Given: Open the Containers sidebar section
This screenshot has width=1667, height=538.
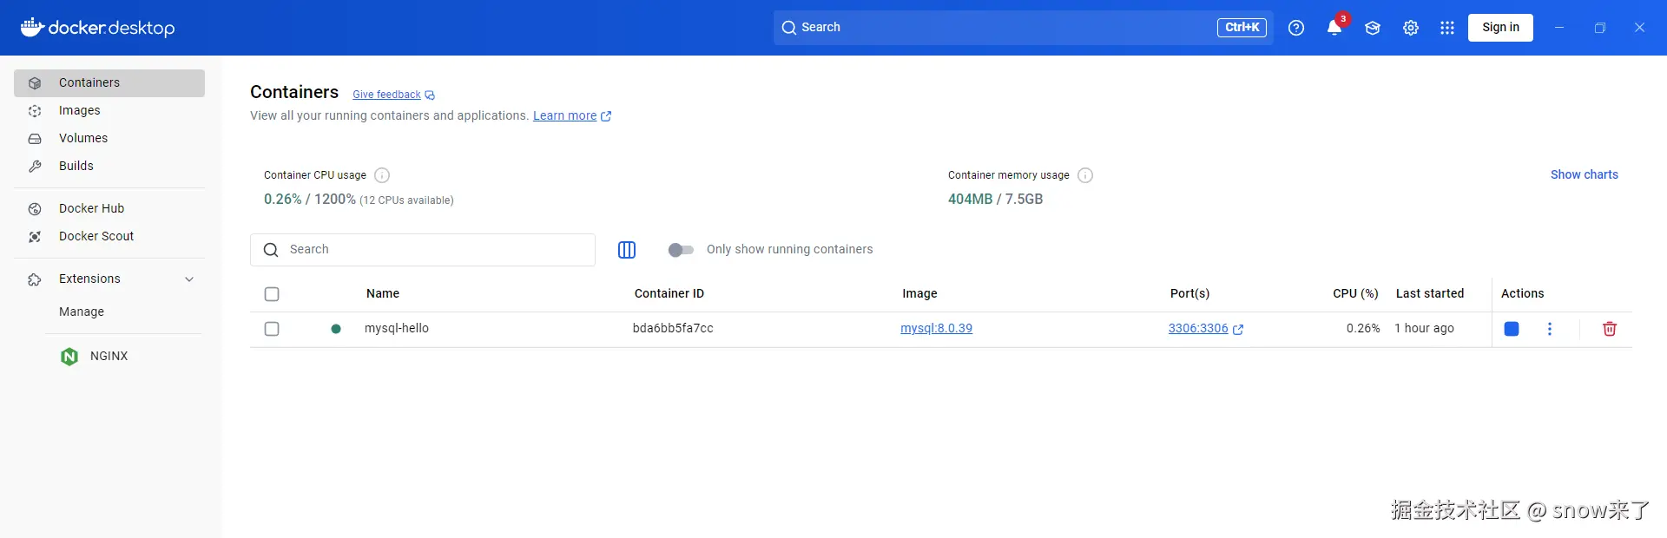Looking at the screenshot, I should 109,82.
